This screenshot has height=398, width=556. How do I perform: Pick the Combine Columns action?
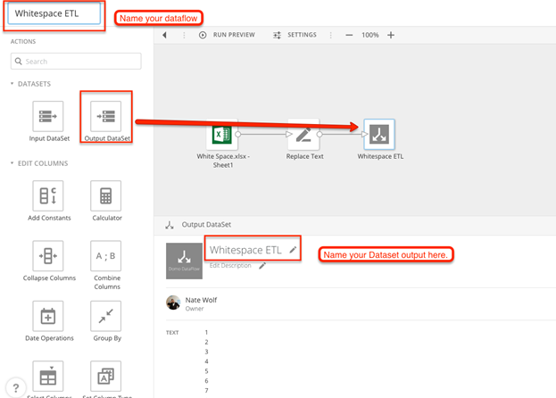(x=105, y=256)
